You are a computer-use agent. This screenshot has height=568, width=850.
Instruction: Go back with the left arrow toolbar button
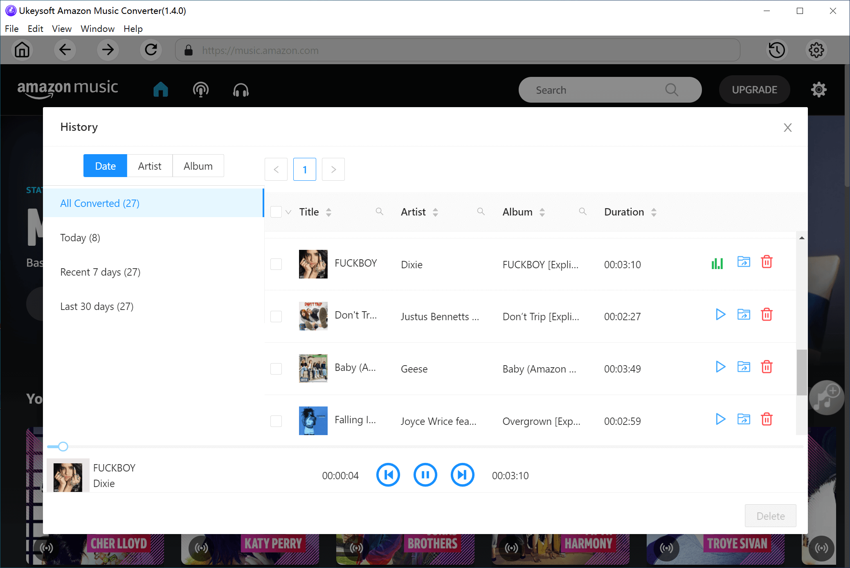[x=65, y=50]
